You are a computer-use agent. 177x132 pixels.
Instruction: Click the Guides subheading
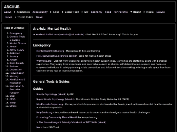(38, 89)
